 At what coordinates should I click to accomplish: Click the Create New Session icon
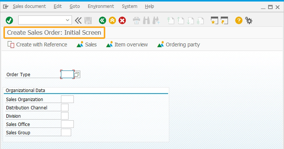click(x=214, y=20)
